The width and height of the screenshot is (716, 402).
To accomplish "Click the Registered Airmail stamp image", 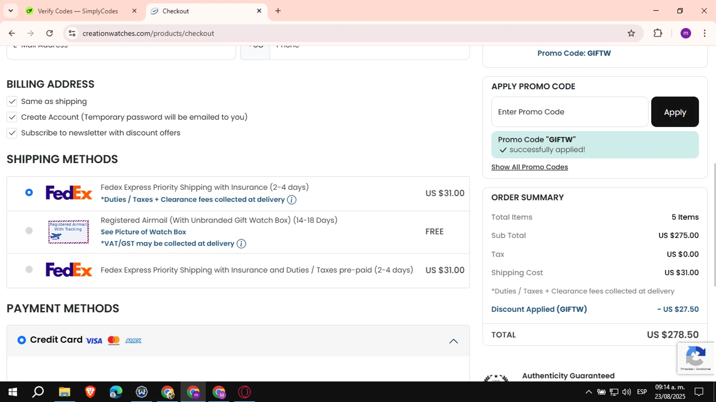I will [68, 232].
